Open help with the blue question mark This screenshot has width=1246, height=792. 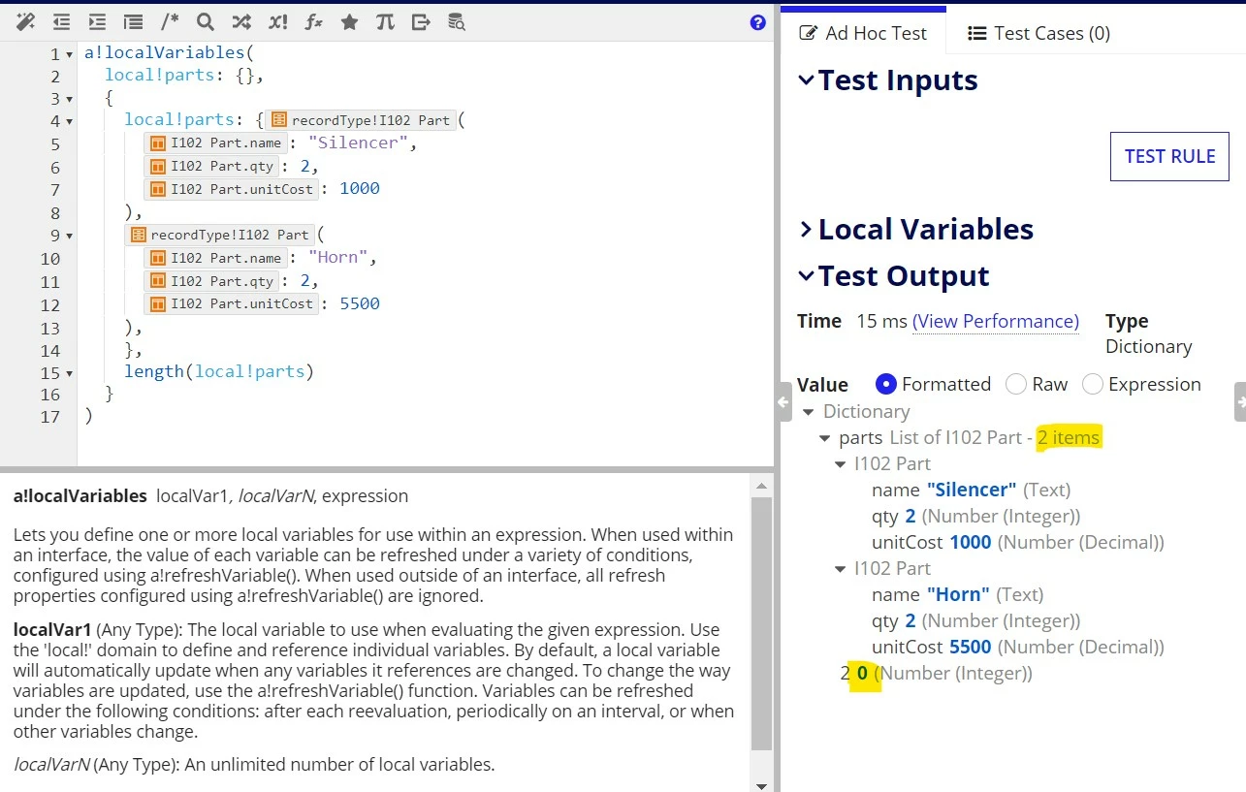click(x=758, y=22)
